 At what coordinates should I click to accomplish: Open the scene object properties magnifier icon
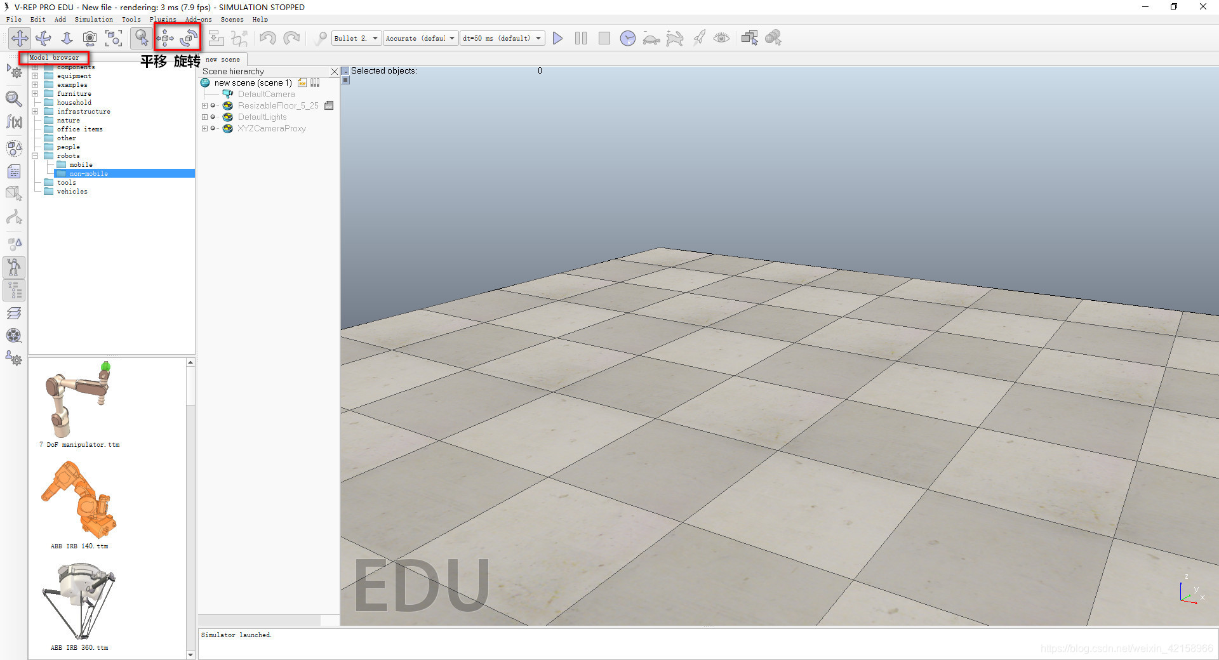(x=14, y=98)
